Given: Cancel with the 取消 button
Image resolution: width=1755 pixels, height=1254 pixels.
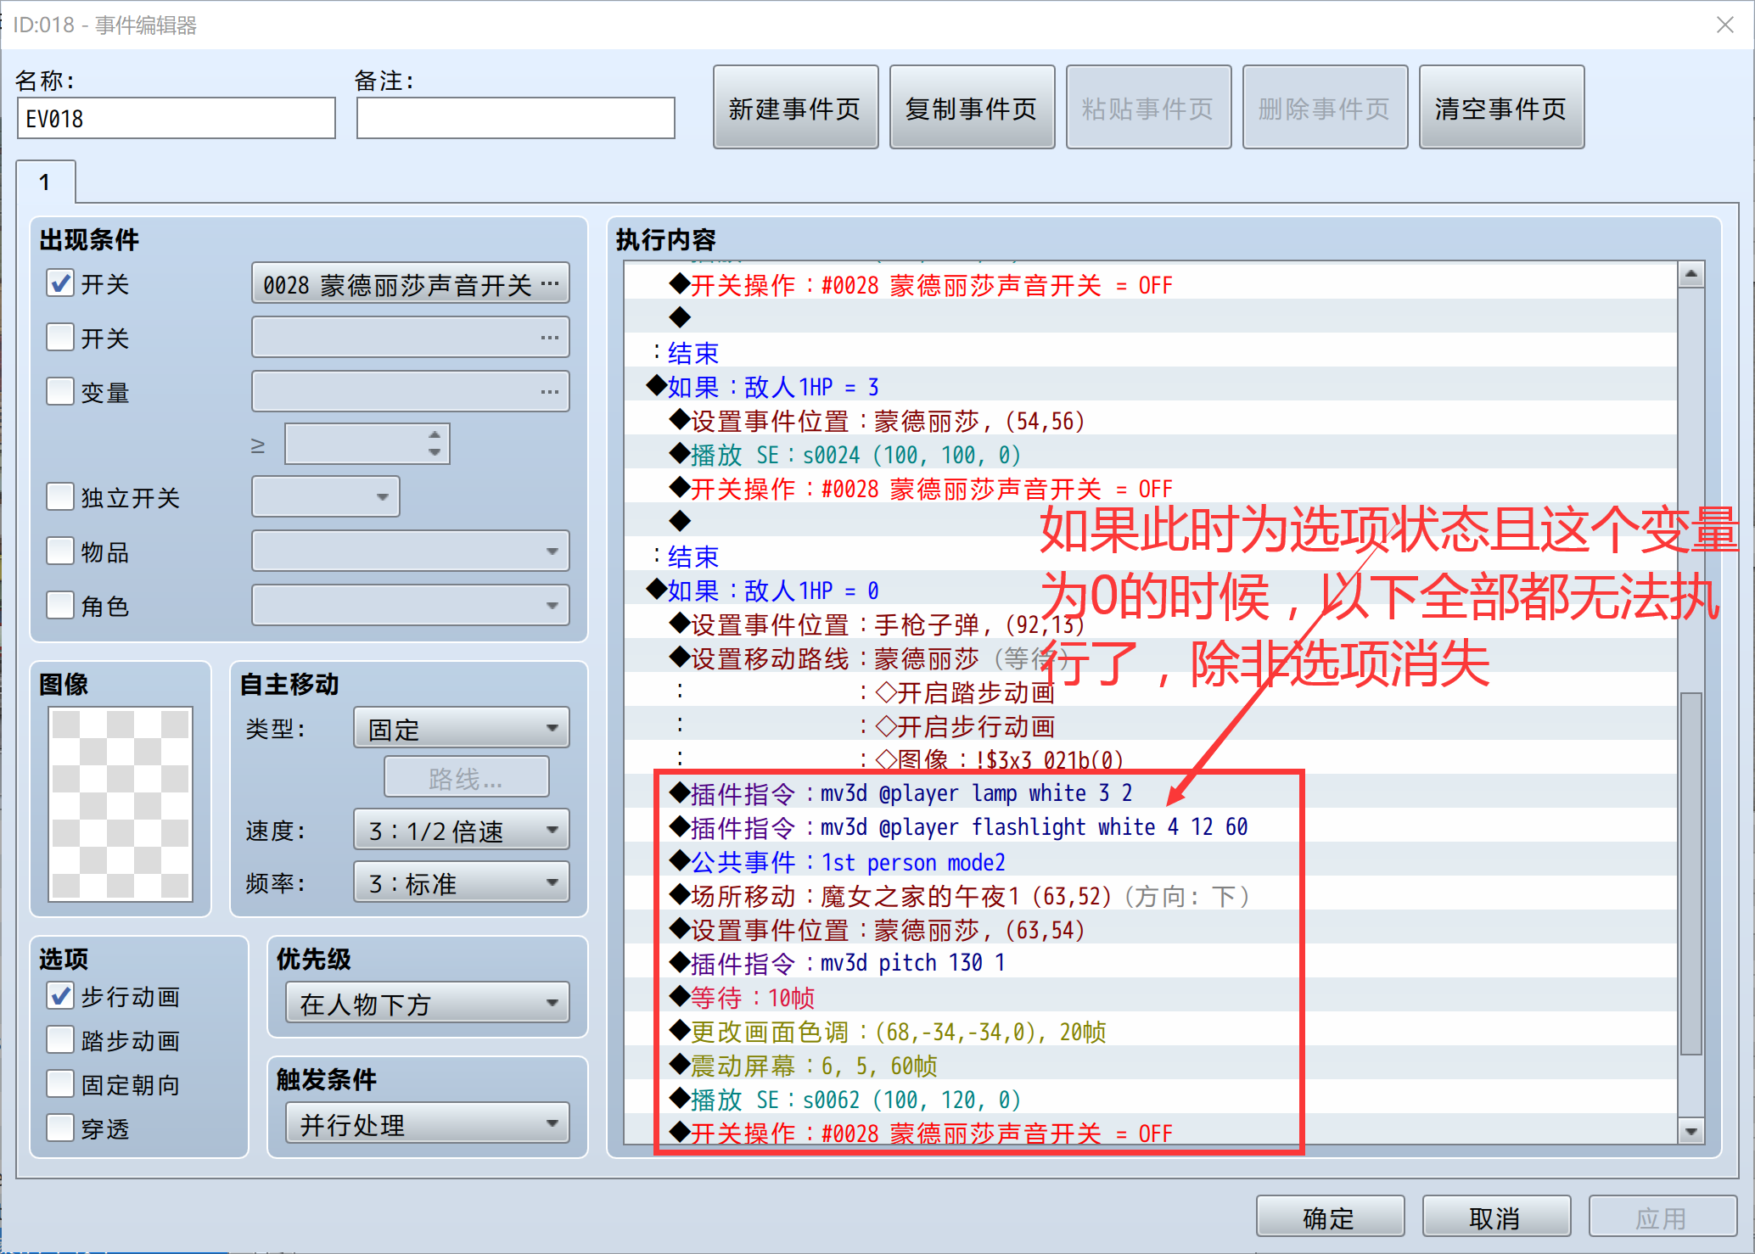Looking at the screenshot, I should (1496, 1218).
